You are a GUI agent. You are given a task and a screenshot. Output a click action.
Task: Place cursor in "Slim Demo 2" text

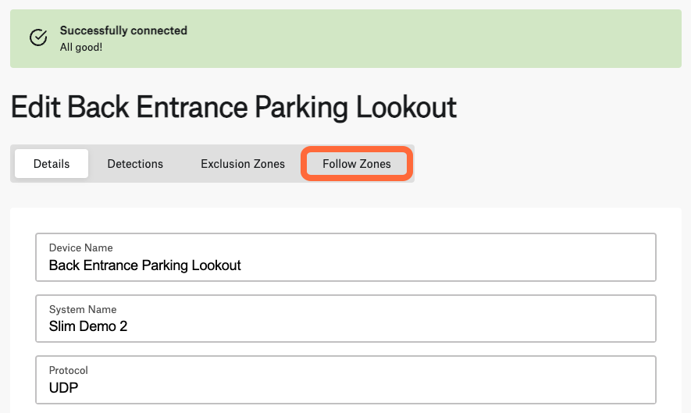pyautogui.click(x=88, y=326)
